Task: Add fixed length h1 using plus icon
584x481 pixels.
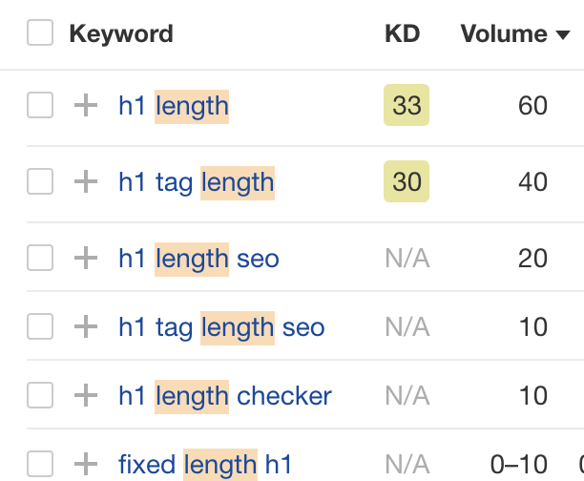Action: pos(86,464)
